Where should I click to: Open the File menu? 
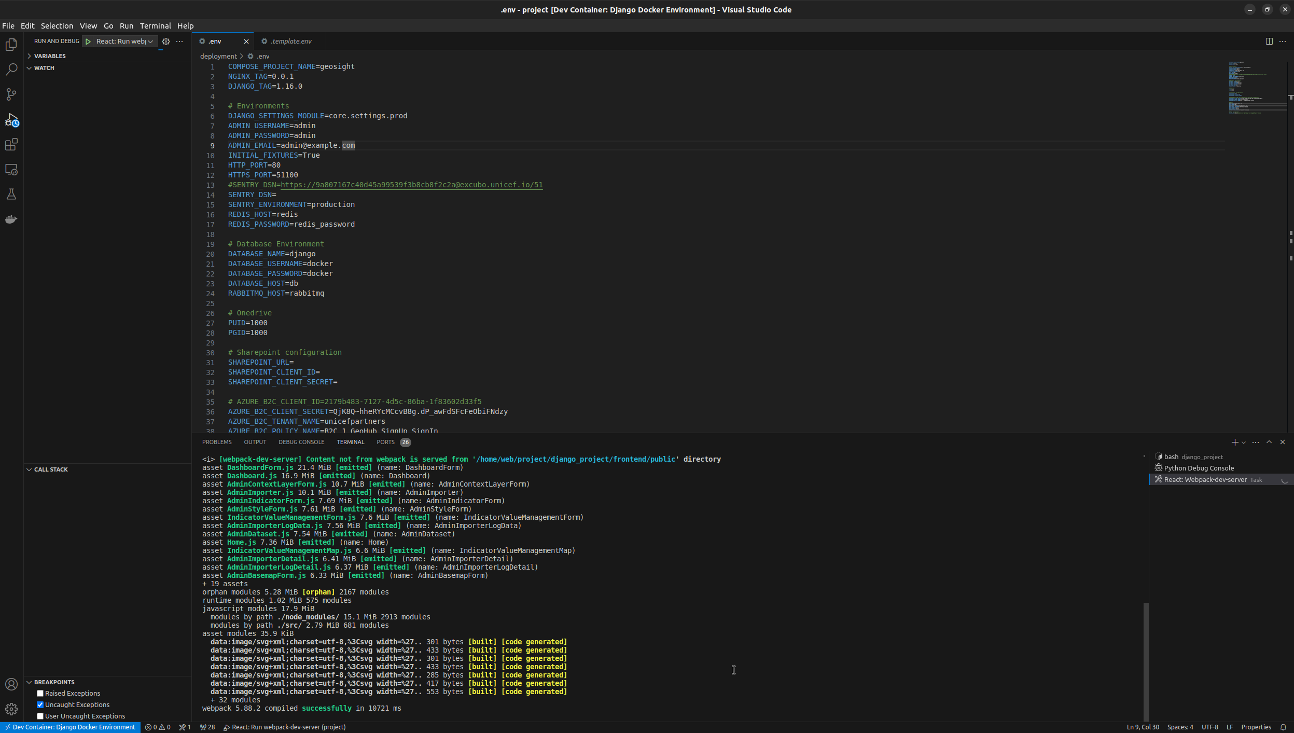click(8, 26)
